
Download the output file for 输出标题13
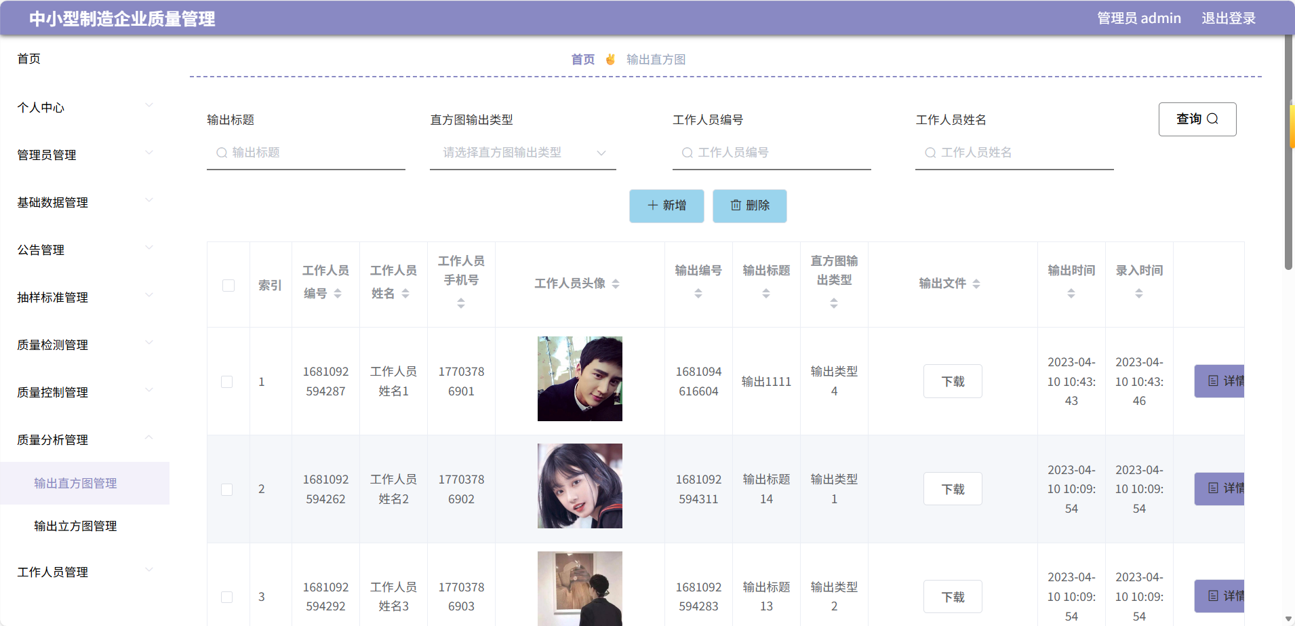click(x=953, y=597)
